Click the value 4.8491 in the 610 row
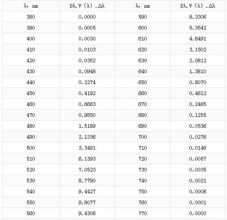Screen dimensions: 227x220 pos(198,38)
